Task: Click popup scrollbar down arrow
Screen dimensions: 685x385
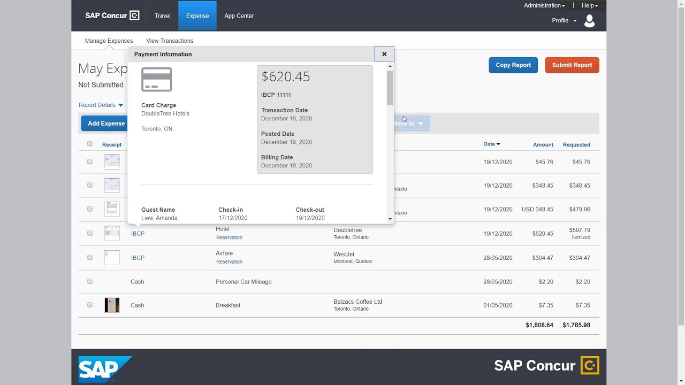Action: 390,219
